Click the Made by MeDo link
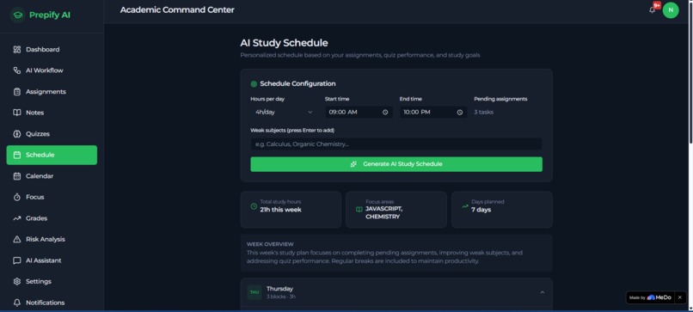Image resolution: width=693 pixels, height=312 pixels. [650, 297]
